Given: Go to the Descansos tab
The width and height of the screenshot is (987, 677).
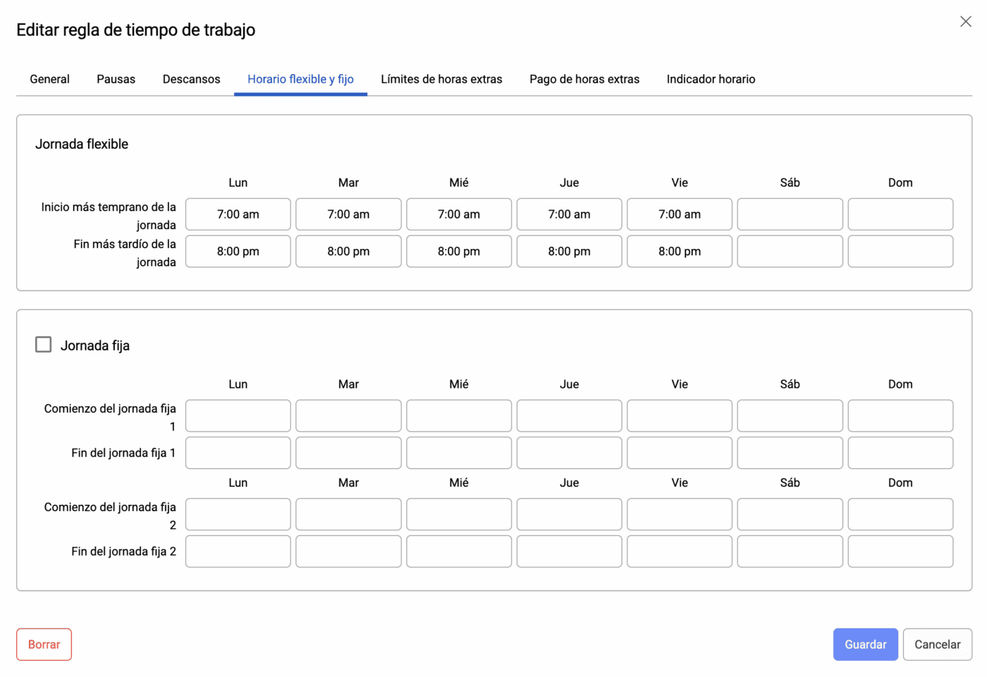Looking at the screenshot, I should (191, 79).
